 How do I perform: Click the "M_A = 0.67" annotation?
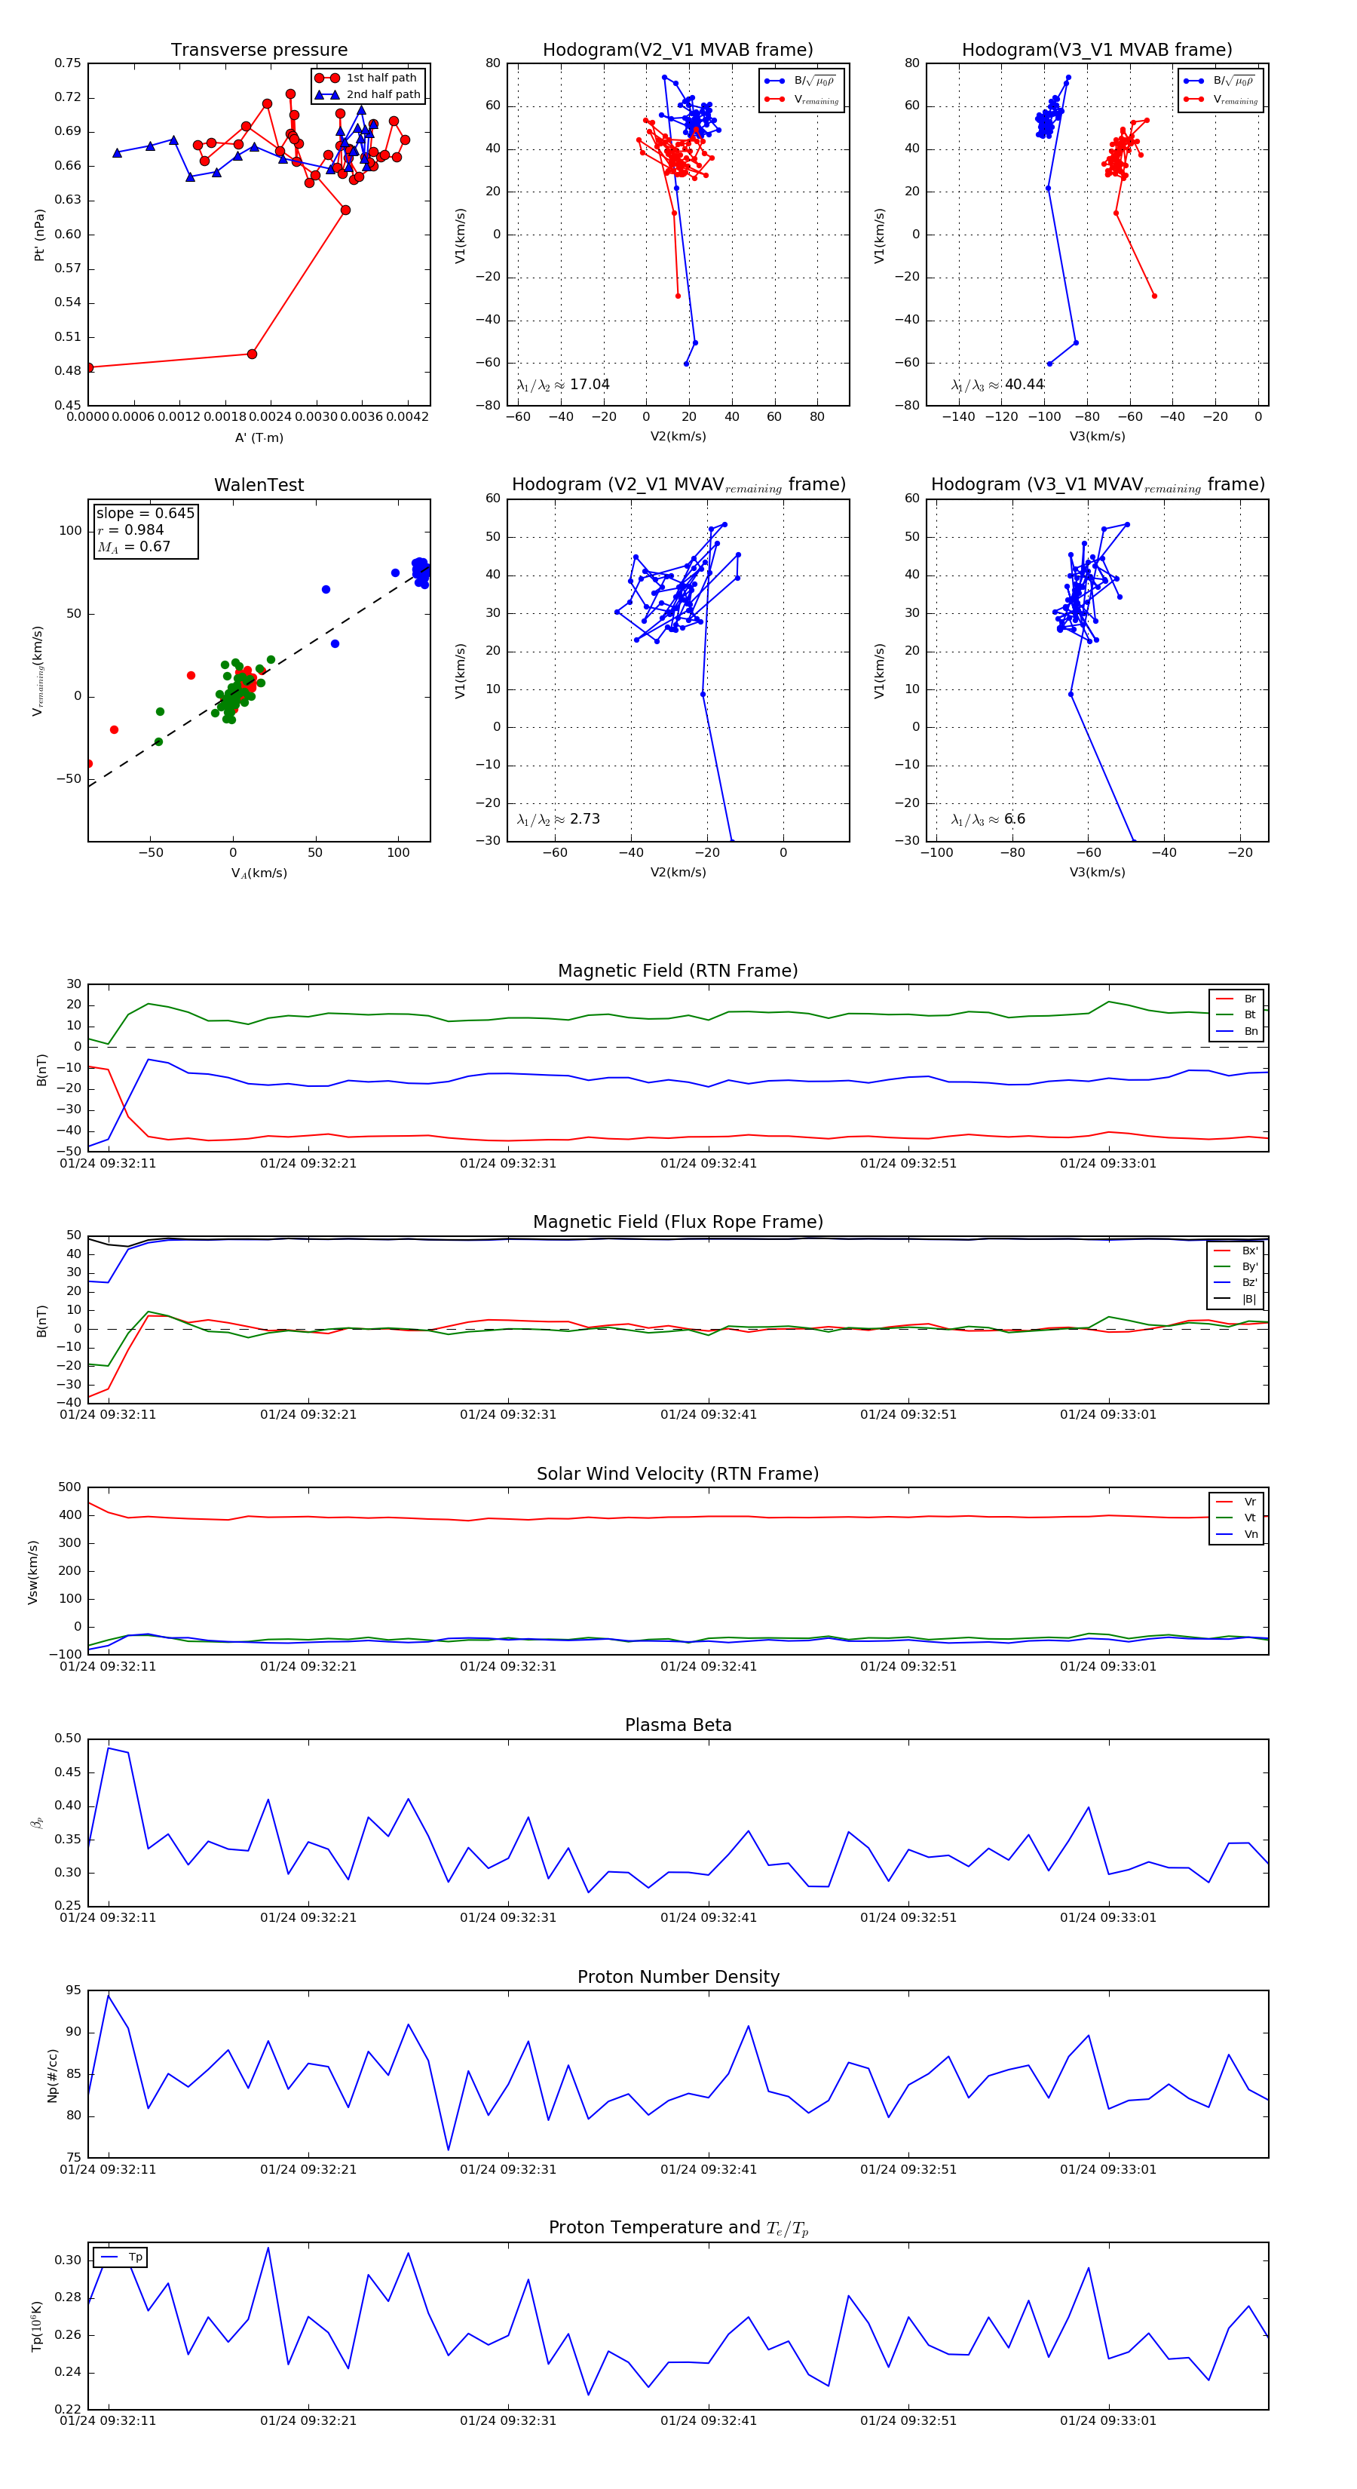(133, 547)
